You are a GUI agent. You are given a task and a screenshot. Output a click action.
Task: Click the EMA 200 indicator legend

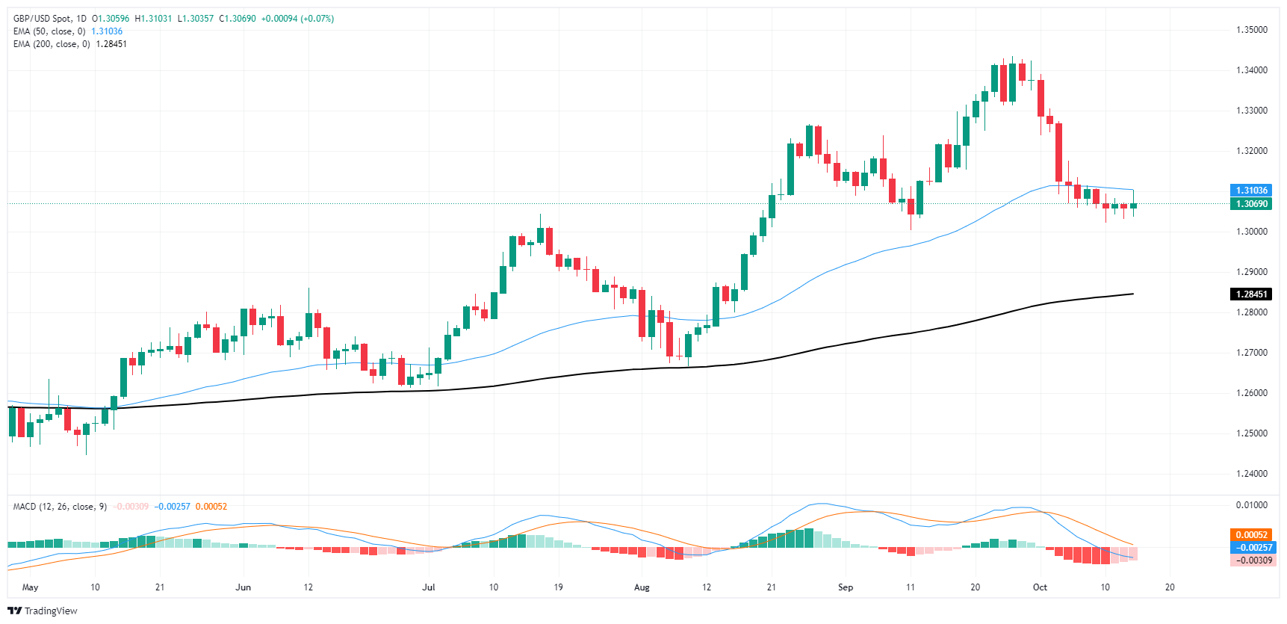click(52, 44)
